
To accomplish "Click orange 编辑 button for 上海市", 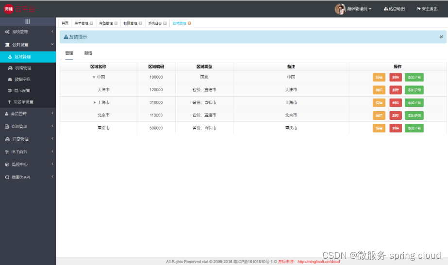I will (x=379, y=103).
